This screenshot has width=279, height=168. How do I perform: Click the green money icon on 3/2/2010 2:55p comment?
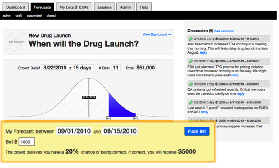pyautogui.click(x=191, y=103)
